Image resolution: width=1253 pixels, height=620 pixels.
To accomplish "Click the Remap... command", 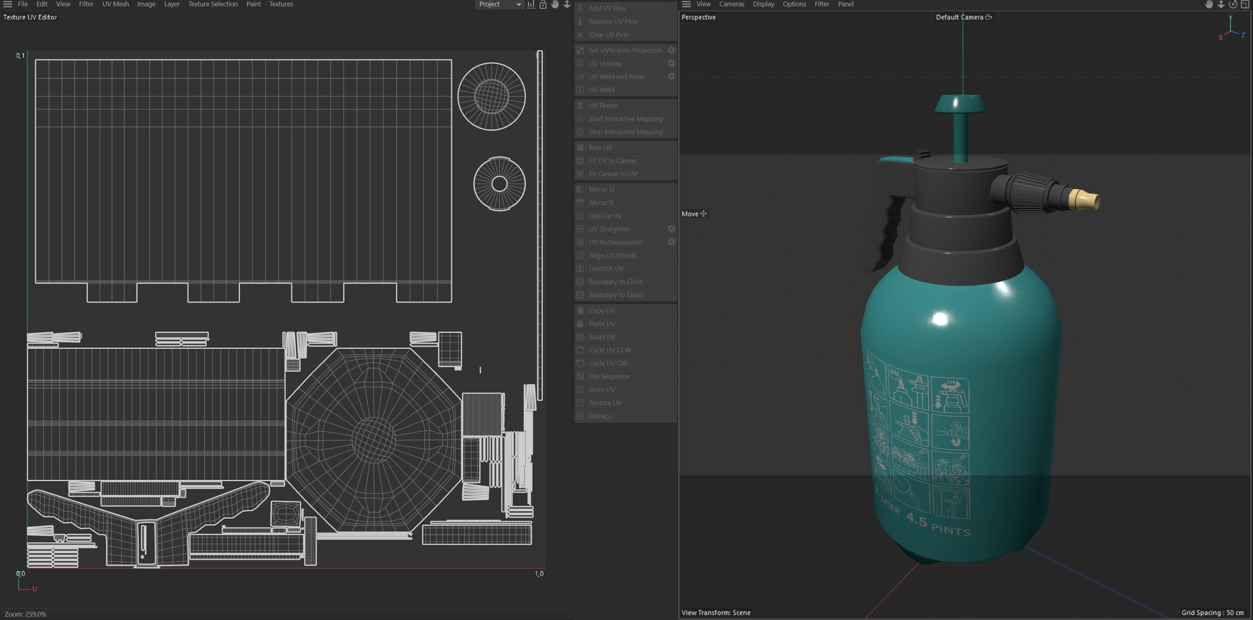I will click(625, 416).
